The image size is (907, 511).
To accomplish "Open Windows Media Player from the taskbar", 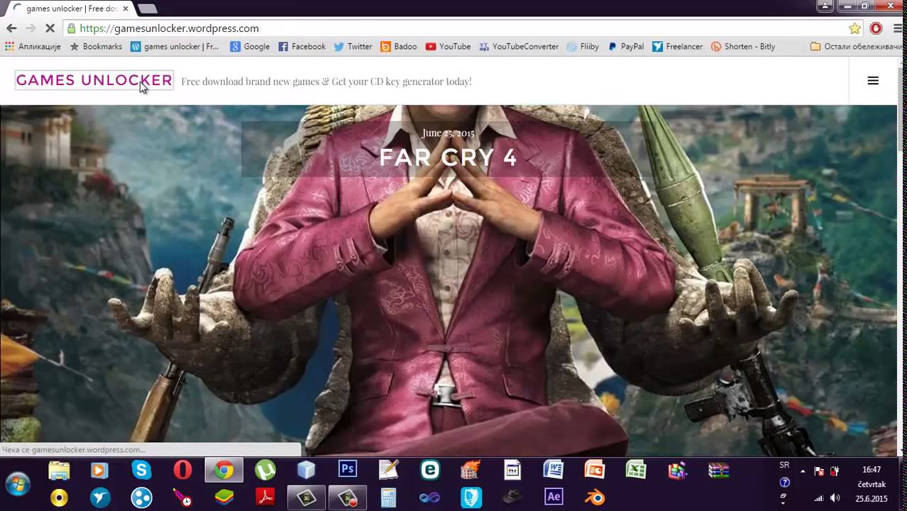I will click(x=99, y=470).
